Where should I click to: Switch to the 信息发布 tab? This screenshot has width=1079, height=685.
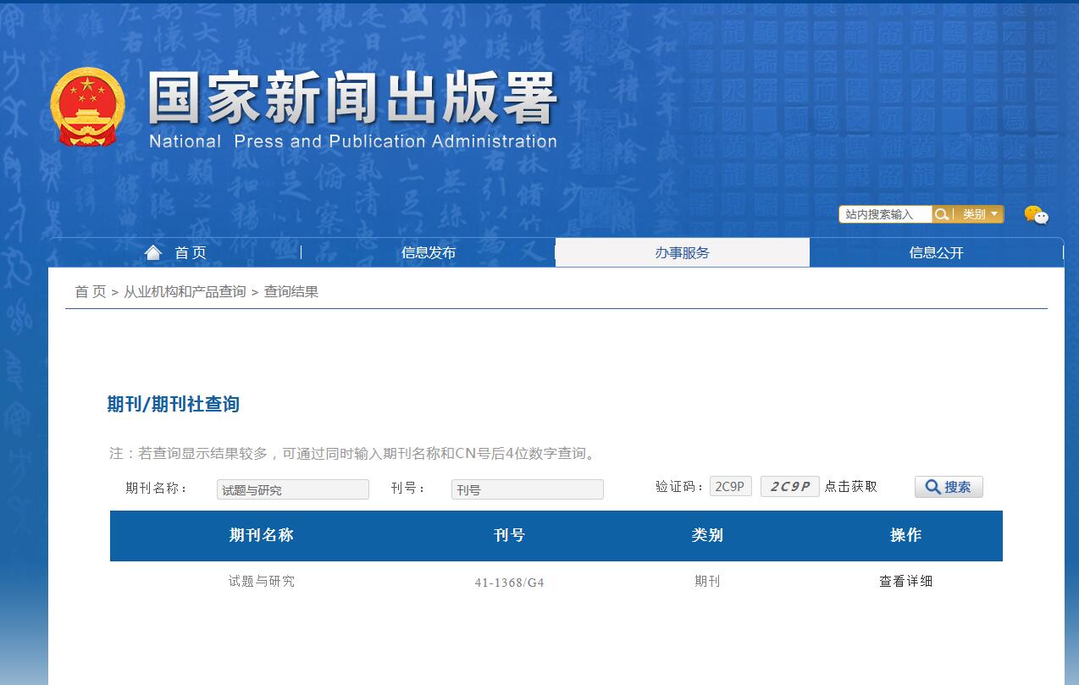click(x=429, y=251)
